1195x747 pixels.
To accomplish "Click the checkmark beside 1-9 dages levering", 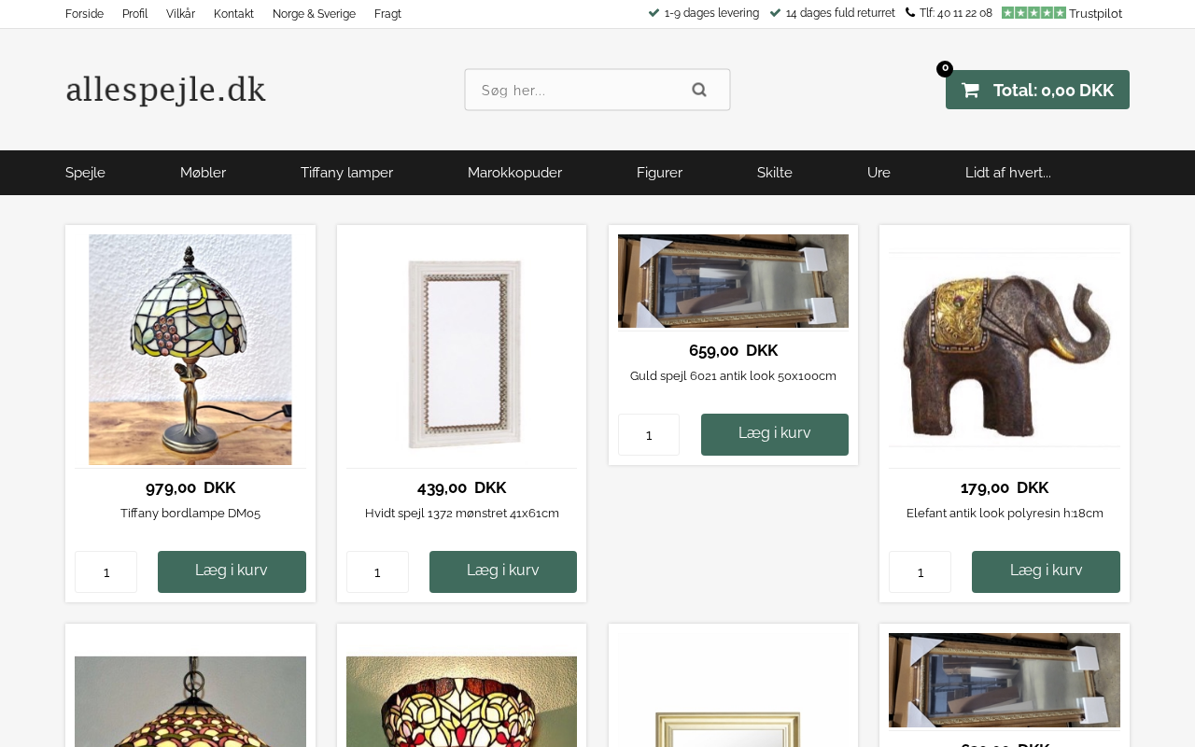I will pyautogui.click(x=654, y=13).
